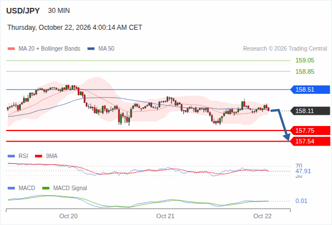Click the 159.05 resistance level label
Image resolution: width=332 pixels, height=225 pixels.
point(305,60)
